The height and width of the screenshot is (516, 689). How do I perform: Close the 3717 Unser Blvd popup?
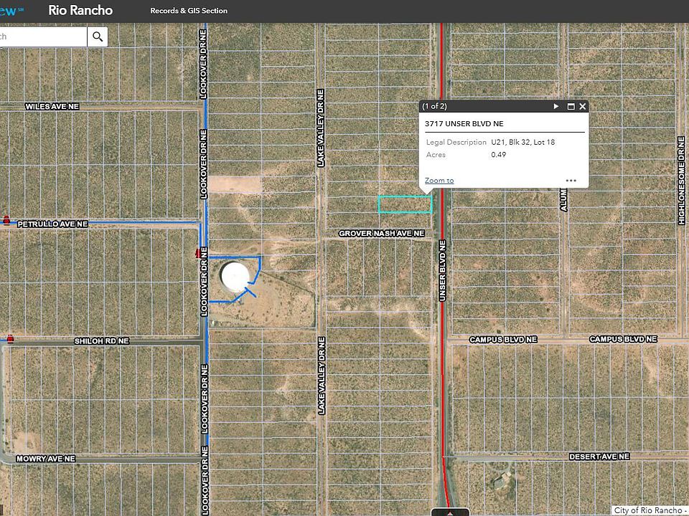point(583,106)
